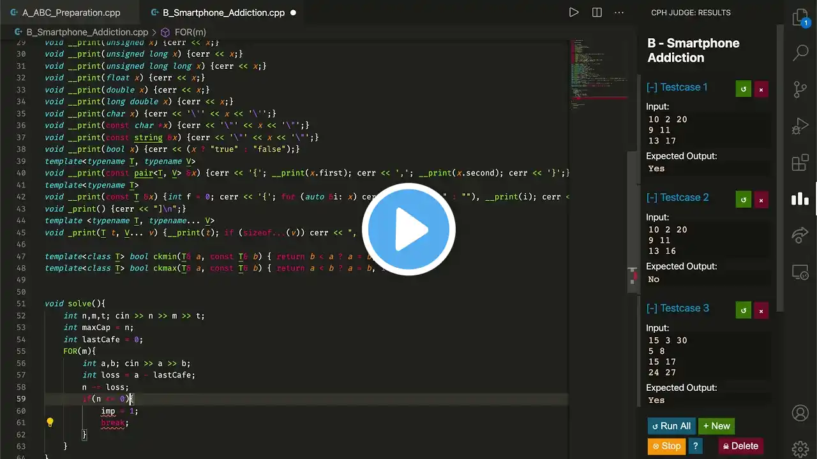Image resolution: width=817 pixels, height=459 pixels.
Task: Click the large video play button overlay
Action: click(408, 229)
